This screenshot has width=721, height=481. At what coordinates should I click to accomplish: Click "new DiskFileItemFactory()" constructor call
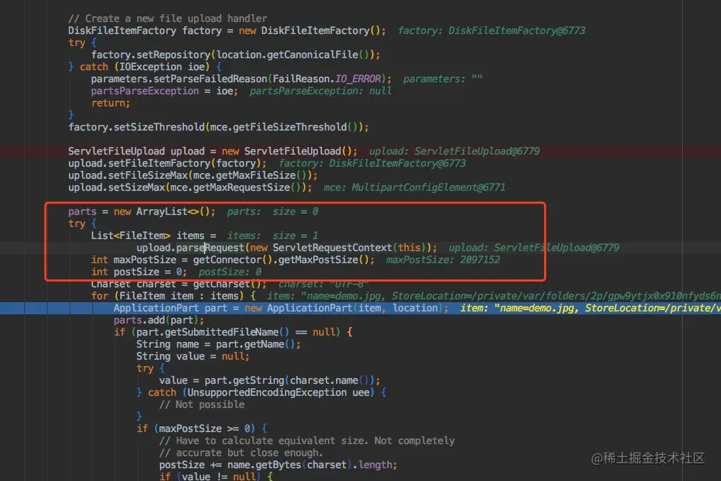pyautogui.click(x=310, y=31)
